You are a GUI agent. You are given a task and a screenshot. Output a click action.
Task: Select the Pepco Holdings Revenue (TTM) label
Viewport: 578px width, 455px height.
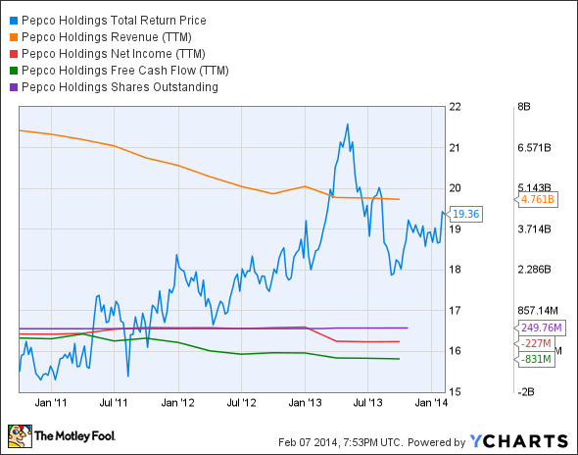[x=107, y=37]
